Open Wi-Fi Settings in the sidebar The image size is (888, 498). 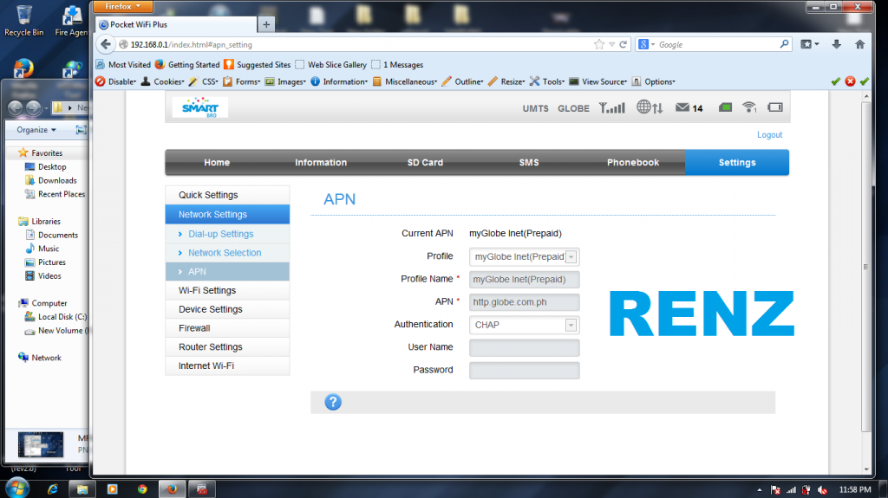pyautogui.click(x=227, y=290)
